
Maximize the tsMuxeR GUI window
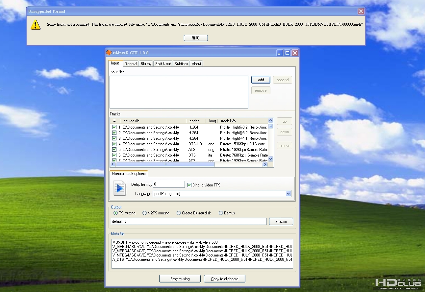pos(287,53)
